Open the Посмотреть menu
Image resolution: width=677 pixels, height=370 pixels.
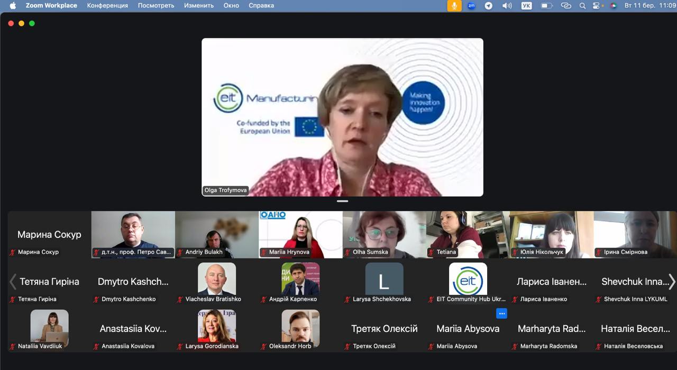156,5
